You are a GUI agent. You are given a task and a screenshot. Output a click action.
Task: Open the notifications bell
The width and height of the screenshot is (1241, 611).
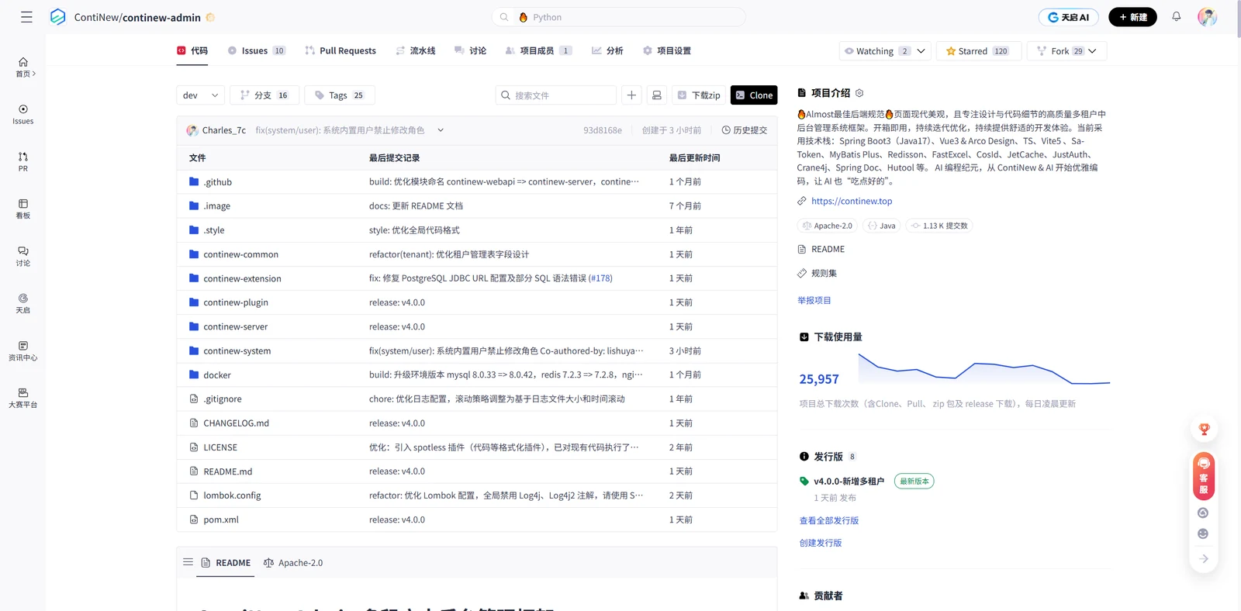pyautogui.click(x=1177, y=16)
